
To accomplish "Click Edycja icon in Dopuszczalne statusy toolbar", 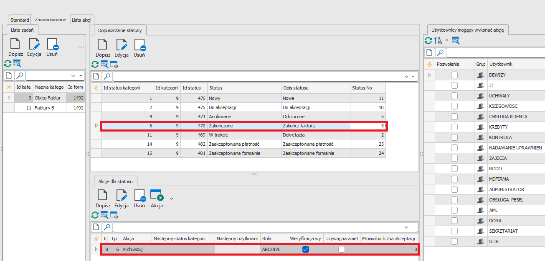I will (122, 45).
